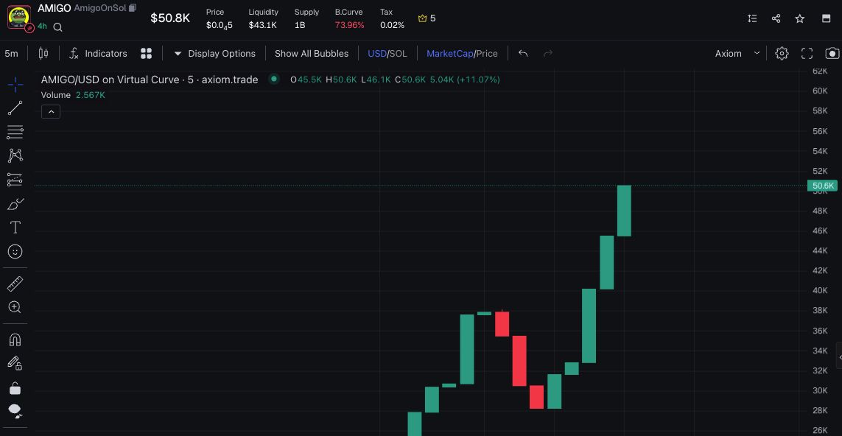Viewport: 842px width, 436px height.
Task: Open the horizontal lines Fibonacci tool
Action: [x=15, y=132]
